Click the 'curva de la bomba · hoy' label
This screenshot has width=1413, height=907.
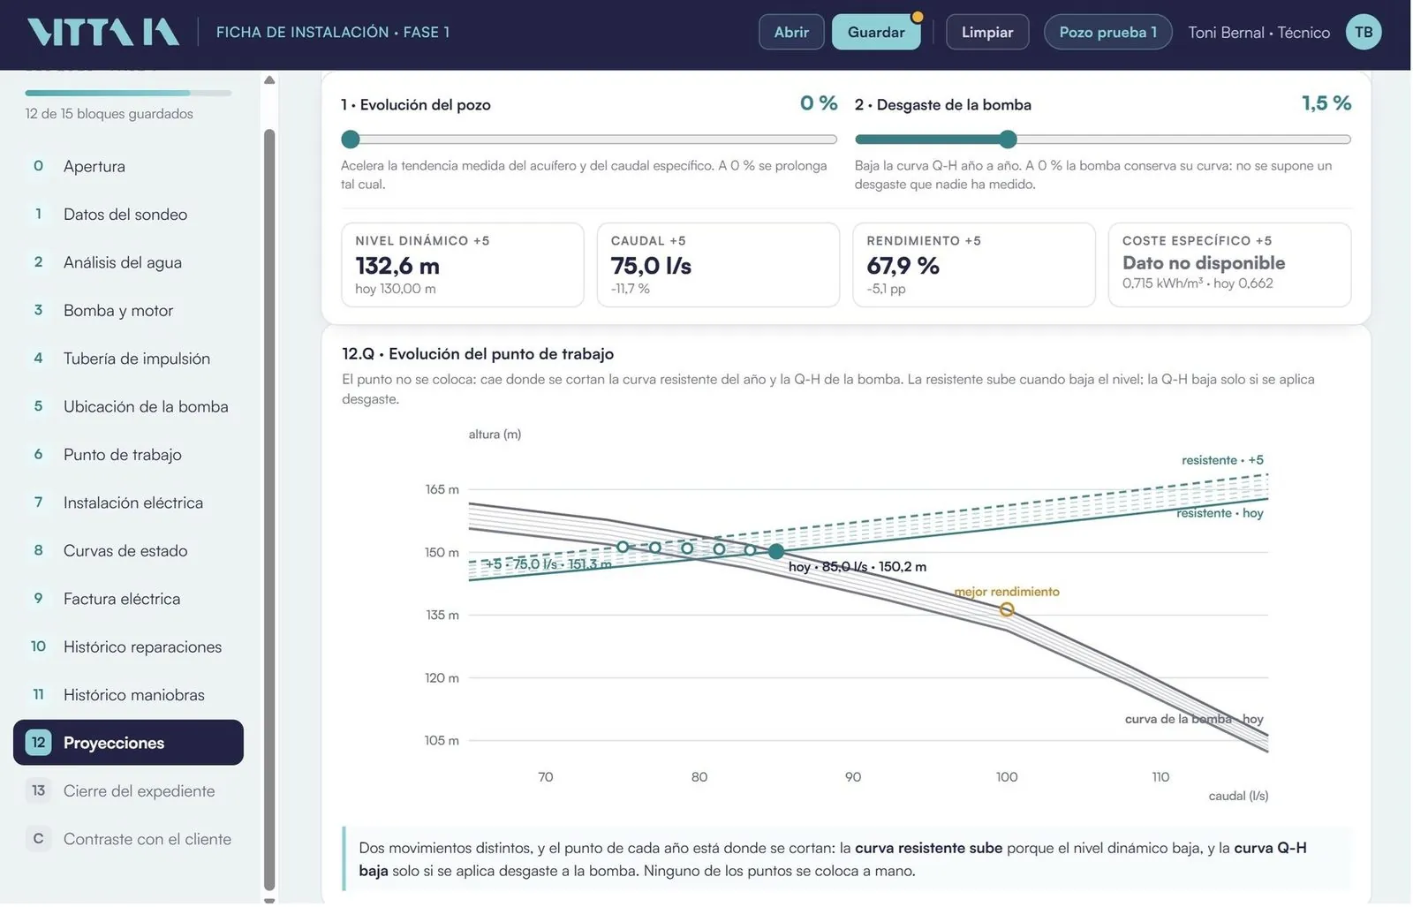click(x=1194, y=719)
